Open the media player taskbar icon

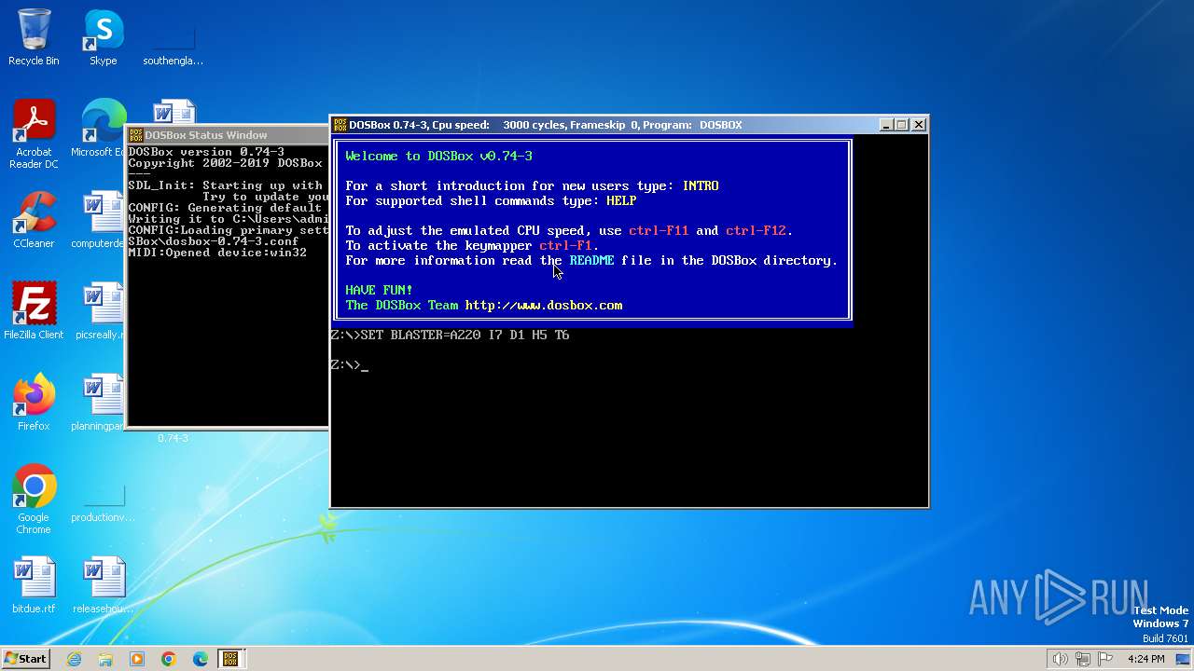tap(137, 659)
